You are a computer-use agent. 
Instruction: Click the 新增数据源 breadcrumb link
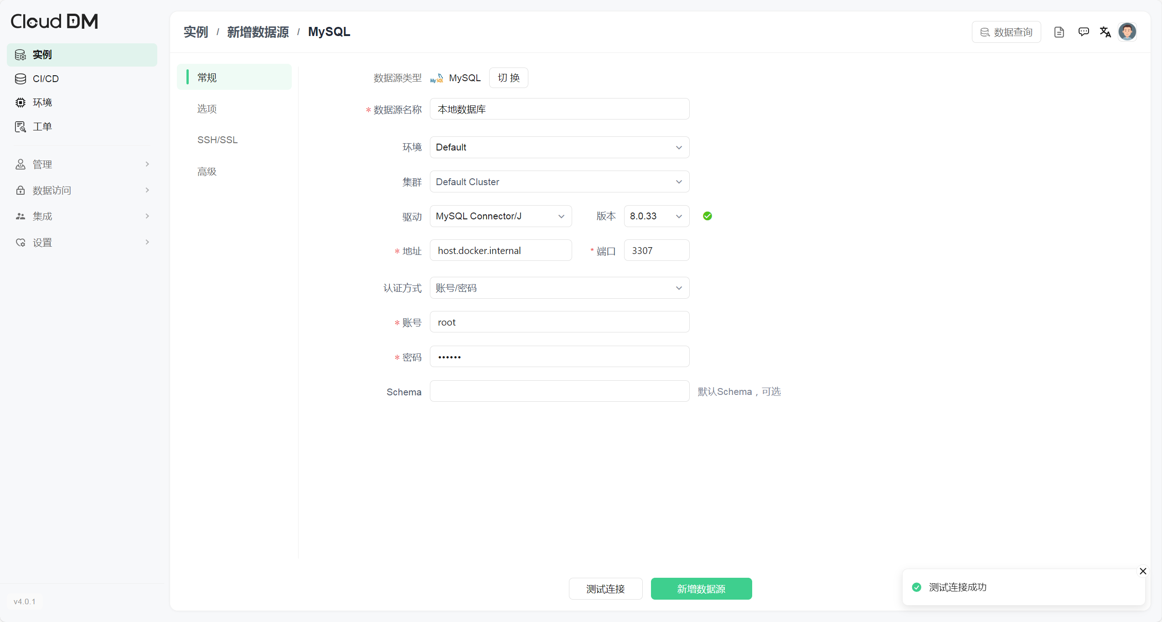[x=258, y=32]
